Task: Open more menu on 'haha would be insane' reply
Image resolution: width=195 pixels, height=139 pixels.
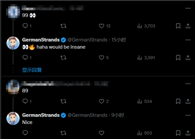Action: [x=188, y=40]
